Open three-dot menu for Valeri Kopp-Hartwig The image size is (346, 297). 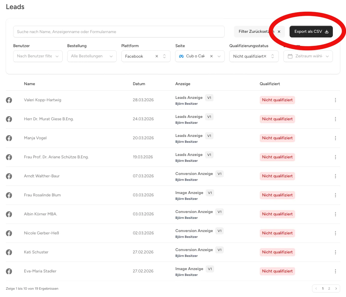(335, 100)
